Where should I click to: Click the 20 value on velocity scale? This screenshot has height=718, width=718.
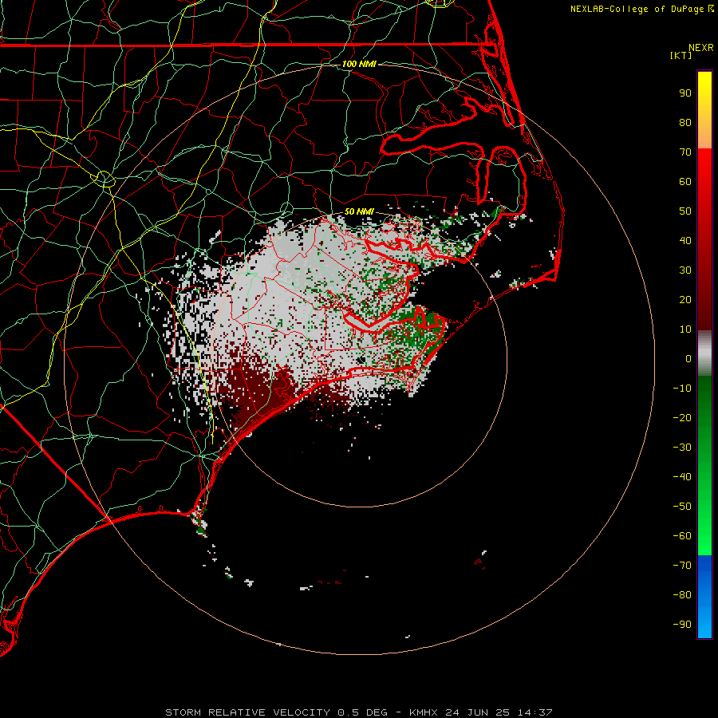[685, 300]
